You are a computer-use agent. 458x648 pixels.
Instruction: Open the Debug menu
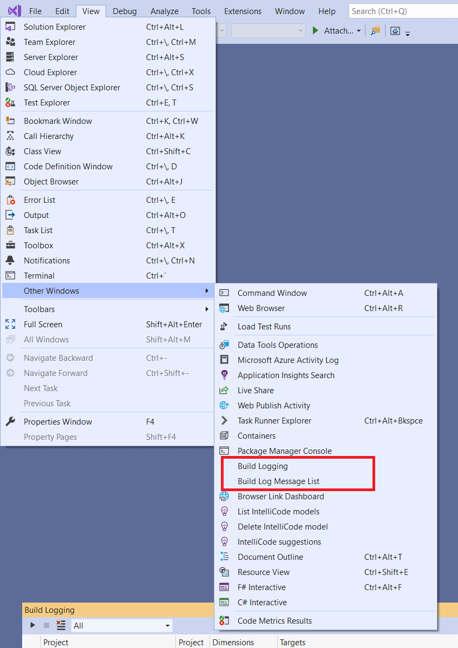tap(125, 10)
